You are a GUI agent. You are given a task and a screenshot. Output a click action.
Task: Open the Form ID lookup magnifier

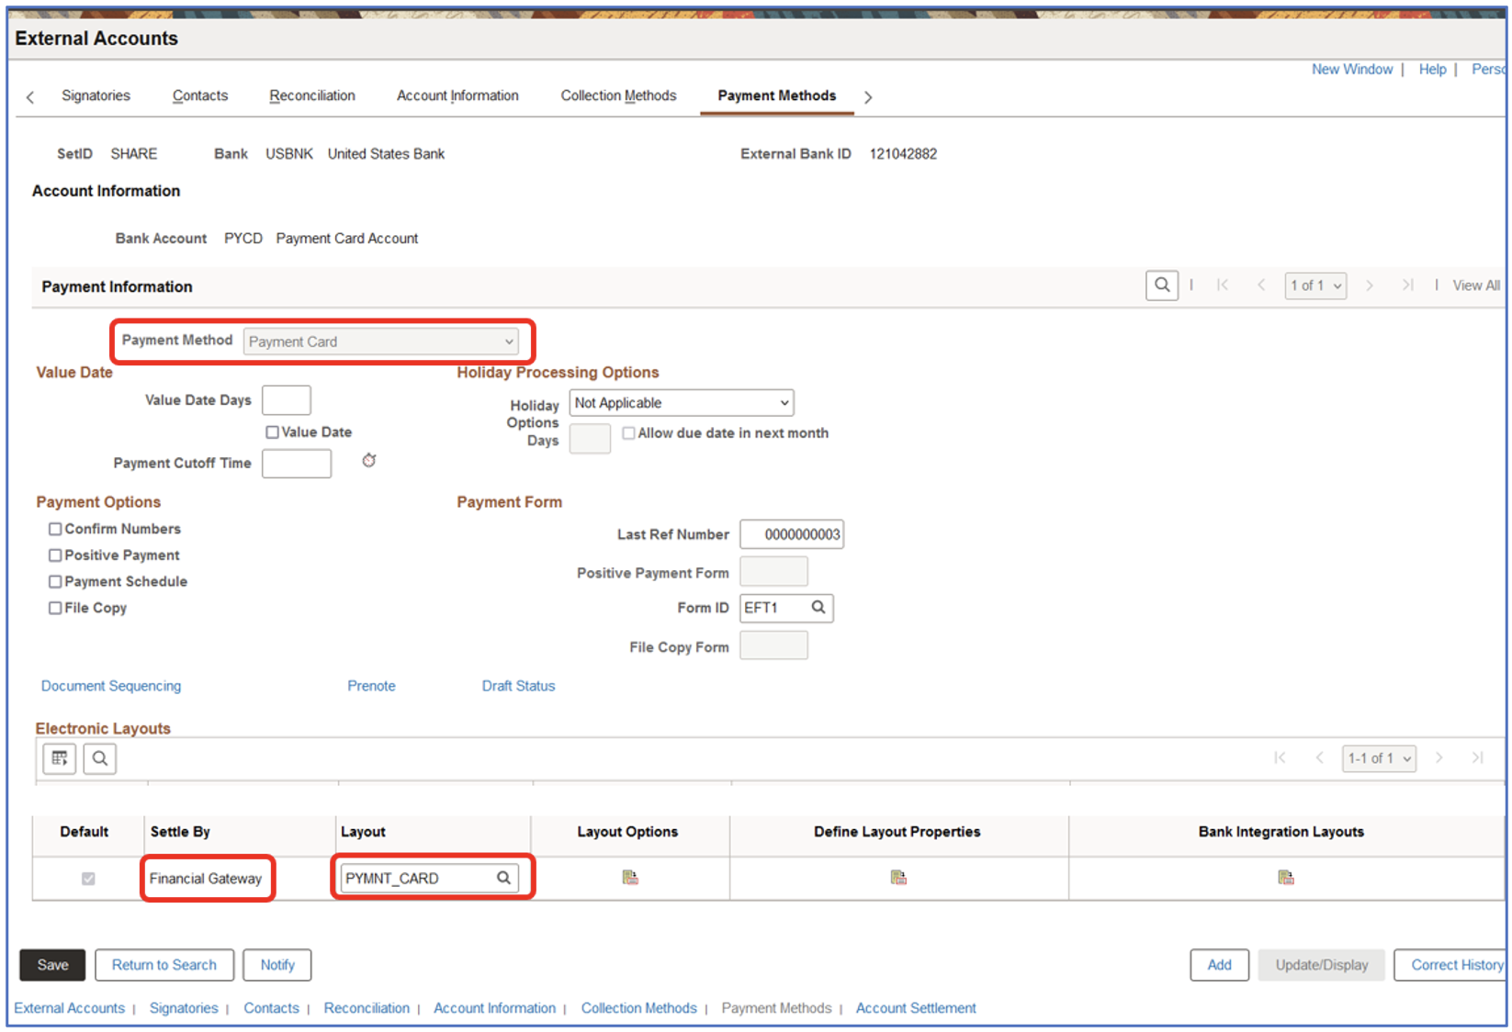click(818, 607)
